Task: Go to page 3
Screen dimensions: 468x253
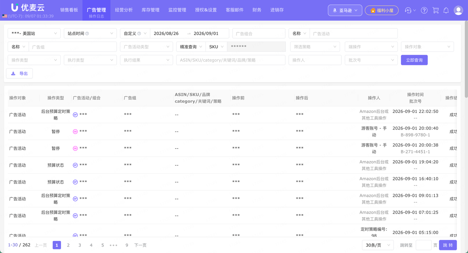Action: (80, 245)
